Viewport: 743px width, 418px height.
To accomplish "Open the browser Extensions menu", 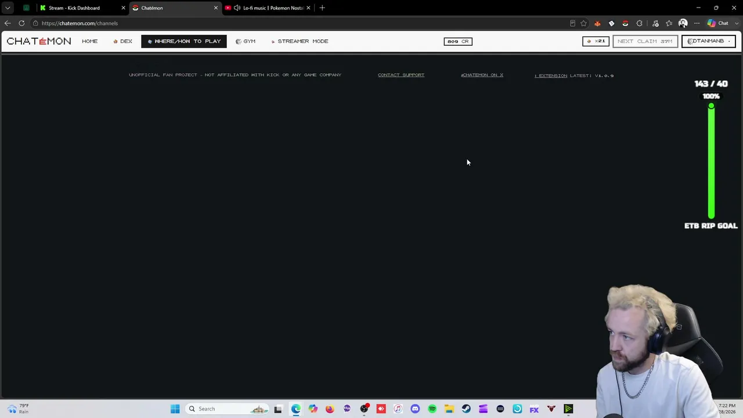I will tap(639, 23).
